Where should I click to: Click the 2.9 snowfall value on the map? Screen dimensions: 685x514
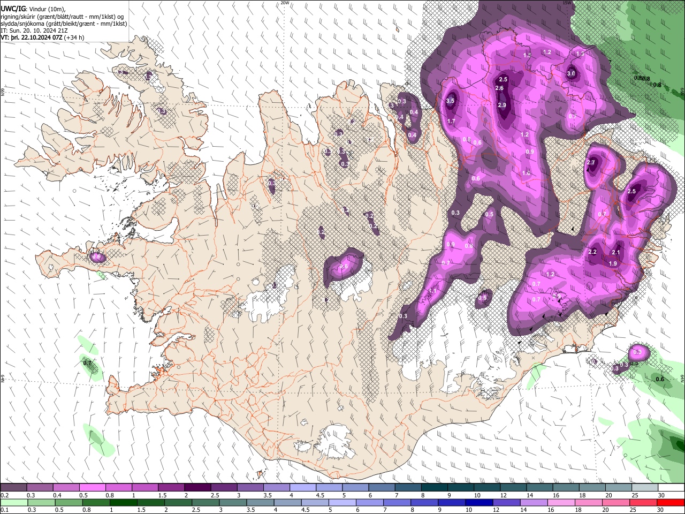[502, 105]
